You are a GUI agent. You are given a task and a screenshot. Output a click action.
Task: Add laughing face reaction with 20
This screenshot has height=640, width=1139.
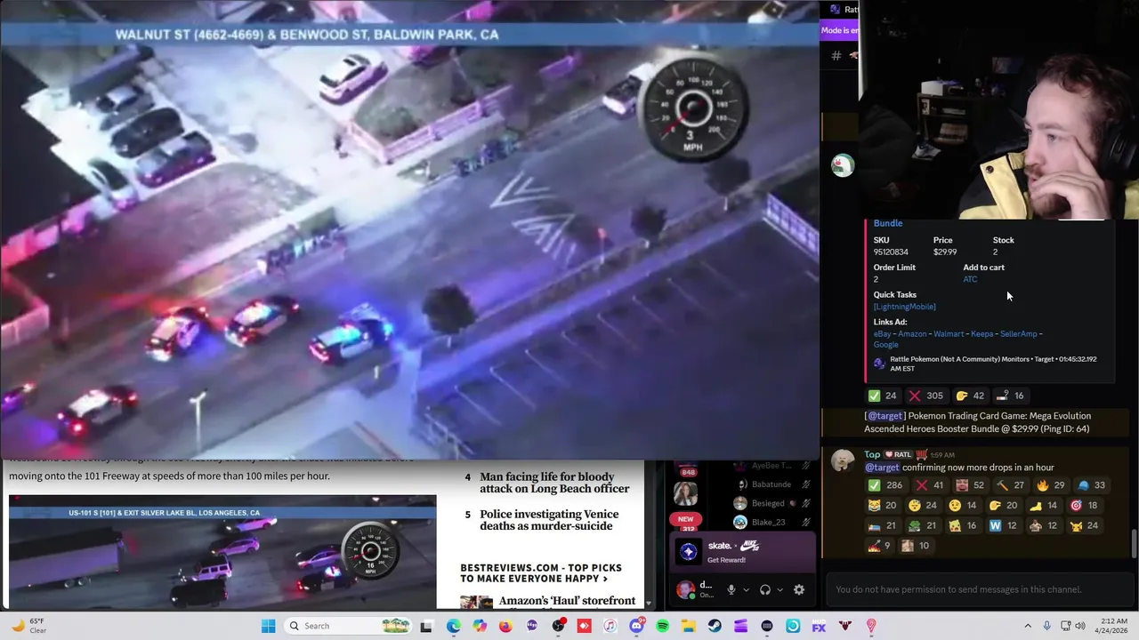882,505
